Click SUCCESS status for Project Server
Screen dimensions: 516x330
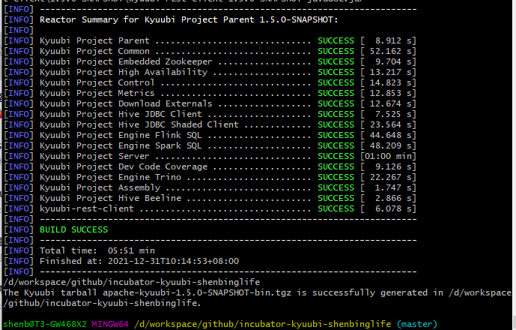click(336, 156)
